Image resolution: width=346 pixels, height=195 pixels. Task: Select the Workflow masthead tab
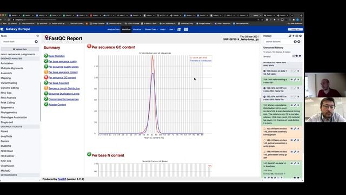[x=126, y=29]
